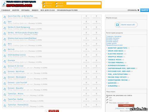The width and height of the screenshot is (149, 112).
Task: Open ПЕСНИ ПОД ГИТАРУ category
Action: point(117,77)
